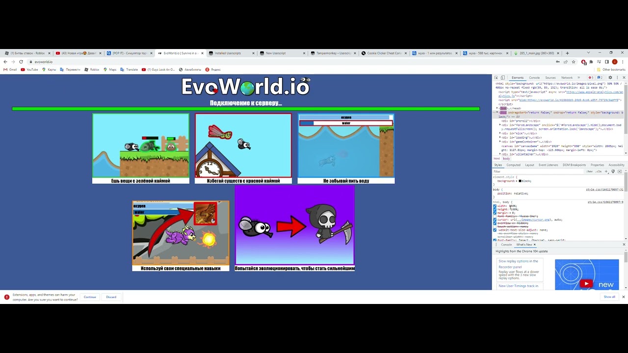Viewport: 628px width, 353px height.
Task: Switch to the Network tab in DevTools
Action: (x=567, y=77)
